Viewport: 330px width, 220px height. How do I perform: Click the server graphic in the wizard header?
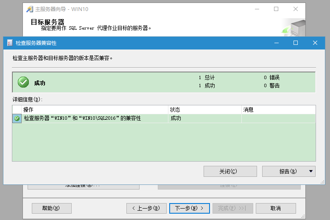pyautogui.click(x=294, y=27)
